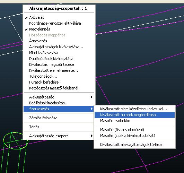Select Másolás (csak a kiválasztottakat)
This screenshot has height=173, width=184.
pyautogui.click(x=134, y=136)
